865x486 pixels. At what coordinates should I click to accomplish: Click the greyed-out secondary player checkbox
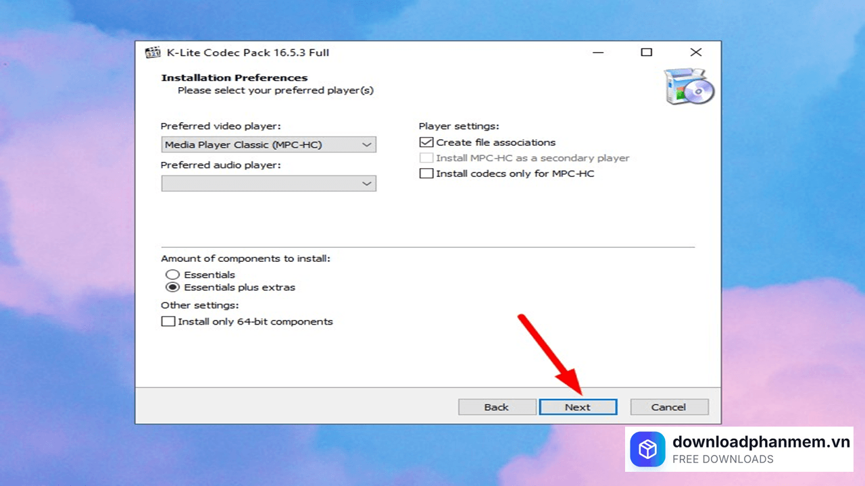click(x=426, y=158)
